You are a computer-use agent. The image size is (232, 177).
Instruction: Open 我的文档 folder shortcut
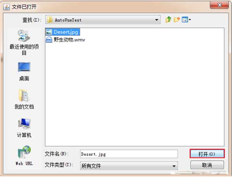click(x=24, y=99)
